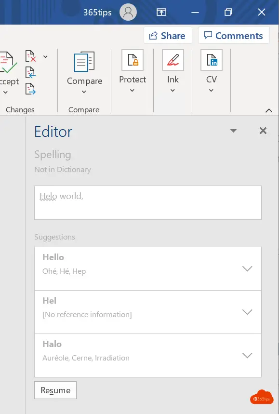The width and height of the screenshot is (279, 414).
Task: Select the Ink pen icon
Action: pyautogui.click(x=173, y=60)
